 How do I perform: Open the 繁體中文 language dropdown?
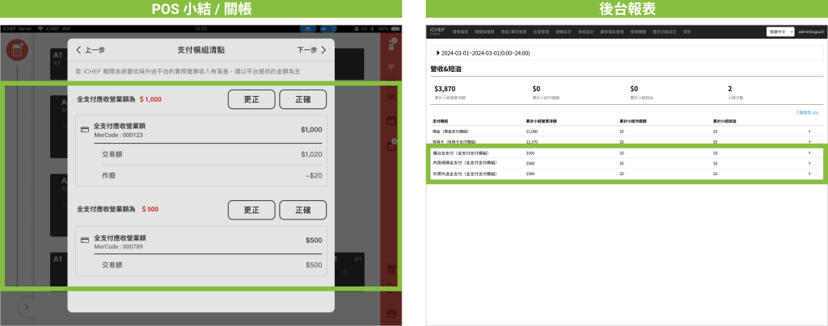779,31
